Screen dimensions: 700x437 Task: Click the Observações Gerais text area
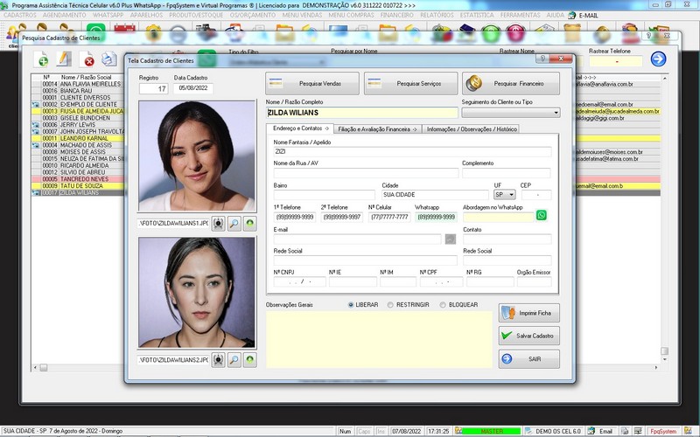pos(379,340)
